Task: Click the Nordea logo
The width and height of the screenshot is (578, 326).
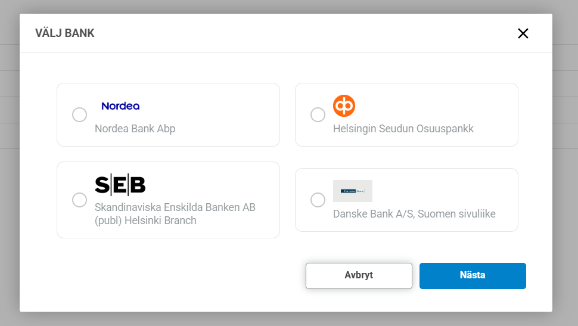Action: pyautogui.click(x=120, y=106)
